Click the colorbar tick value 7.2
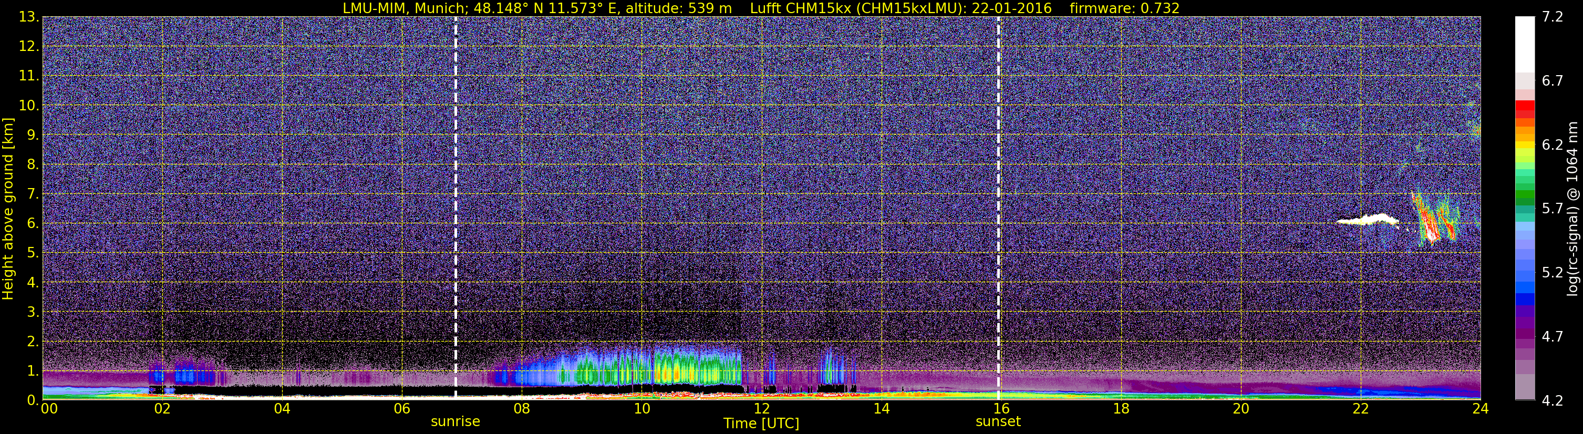Image resolution: width=1583 pixels, height=434 pixels. coord(1553,17)
